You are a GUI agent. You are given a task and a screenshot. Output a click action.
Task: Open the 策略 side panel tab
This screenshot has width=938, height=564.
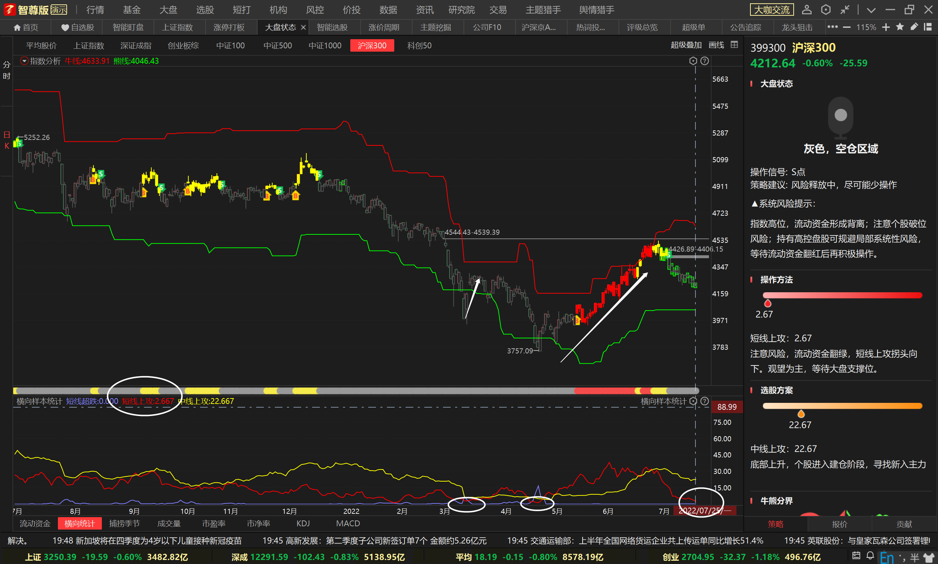775,524
